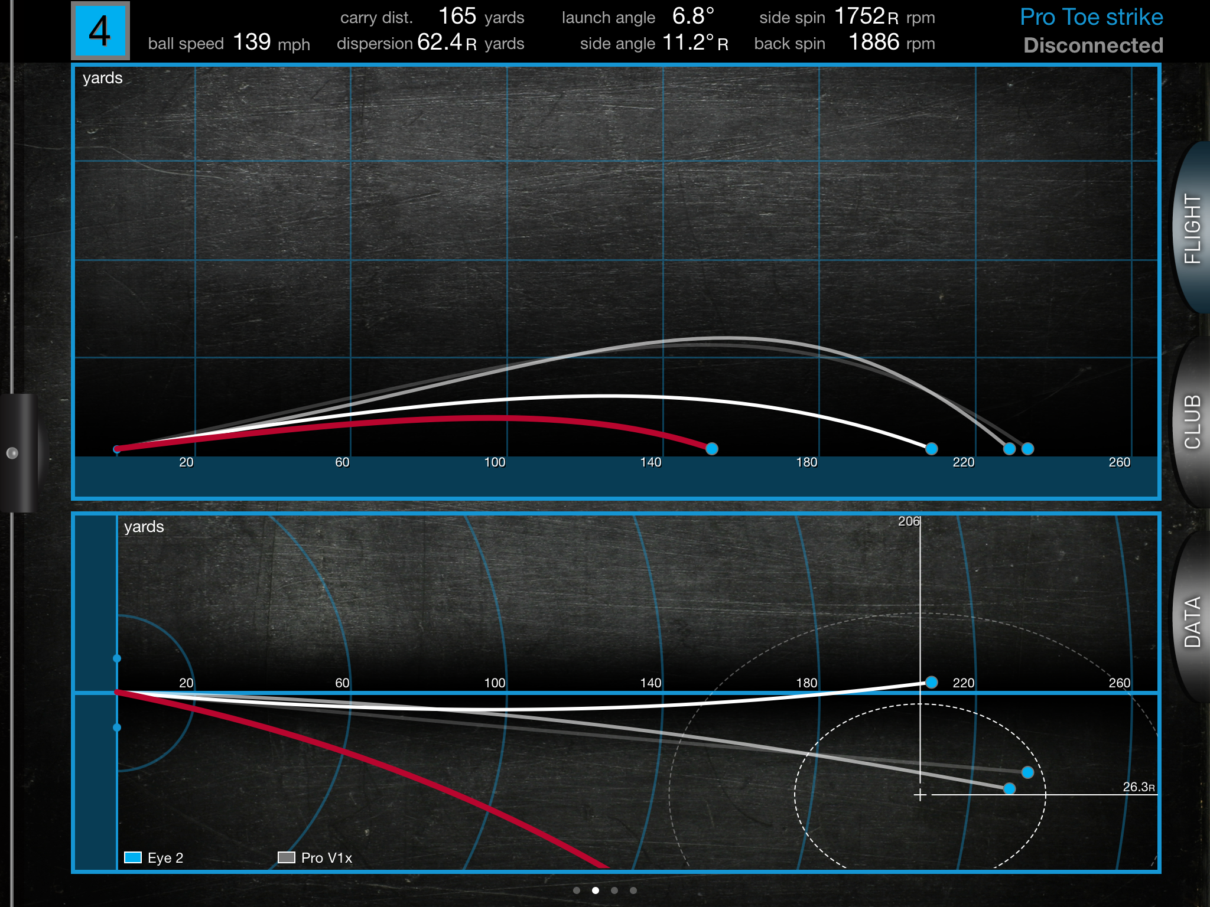Select red shot landing dot in side view
The width and height of the screenshot is (1210, 907).
coord(712,449)
